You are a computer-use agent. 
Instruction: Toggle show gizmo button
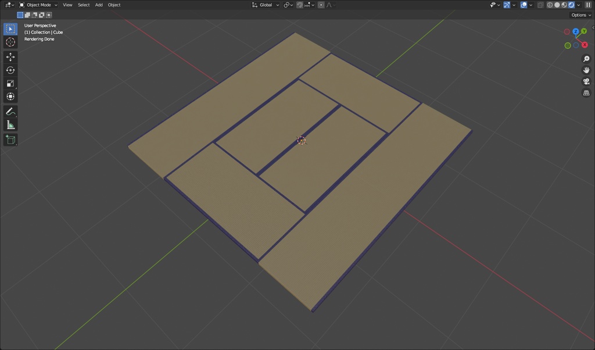click(507, 5)
